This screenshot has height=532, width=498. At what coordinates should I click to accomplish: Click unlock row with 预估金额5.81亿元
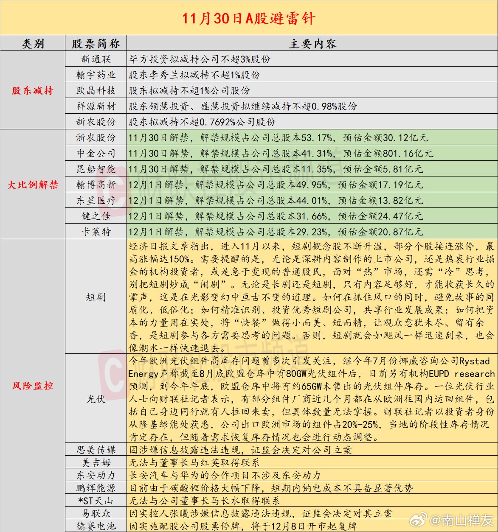(x=312, y=169)
